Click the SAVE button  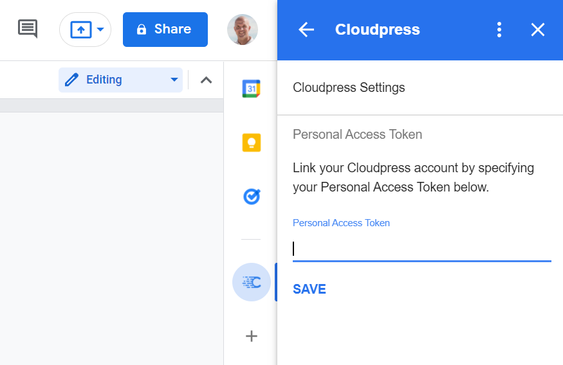click(x=309, y=289)
